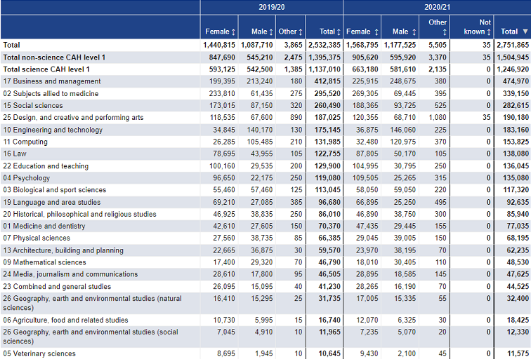Select the 2019/20 year header
Image resolution: width=531 pixels, height=359 pixels.
pos(272,7)
